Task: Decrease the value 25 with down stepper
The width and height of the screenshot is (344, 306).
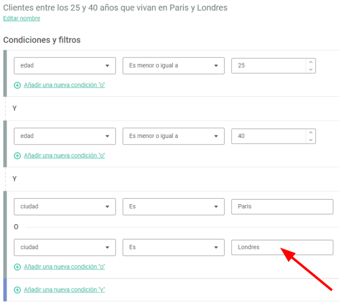Action: 311,69
